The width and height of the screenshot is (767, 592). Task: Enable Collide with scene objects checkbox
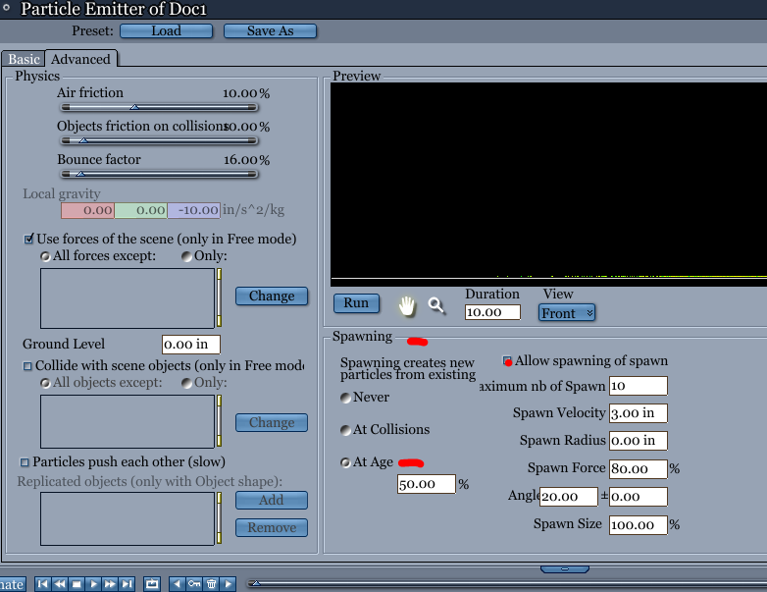pyautogui.click(x=27, y=366)
